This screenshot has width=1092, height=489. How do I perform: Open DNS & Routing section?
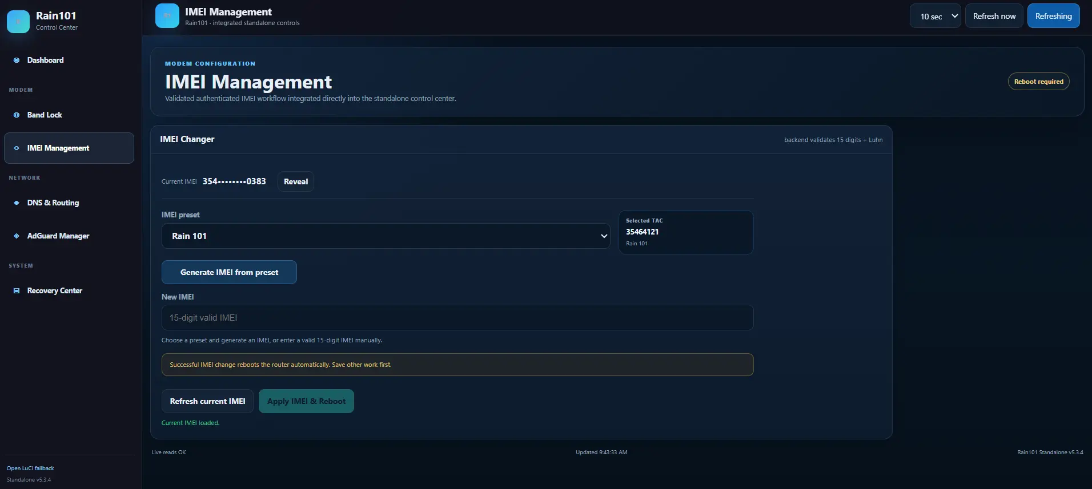pyautogui.click(x=69, y=203)
